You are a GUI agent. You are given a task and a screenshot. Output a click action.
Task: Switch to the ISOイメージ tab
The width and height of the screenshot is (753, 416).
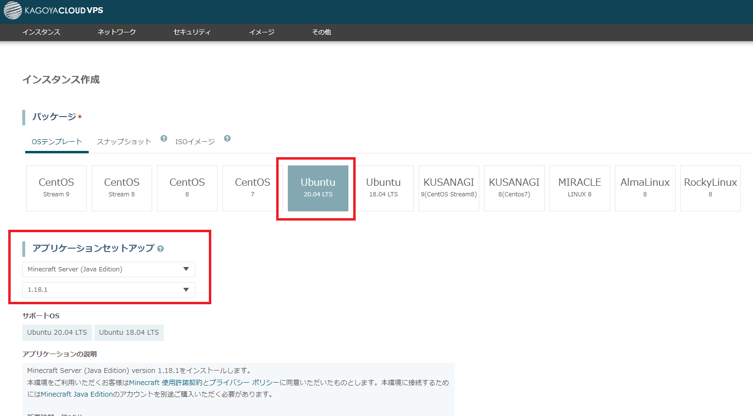195,142
